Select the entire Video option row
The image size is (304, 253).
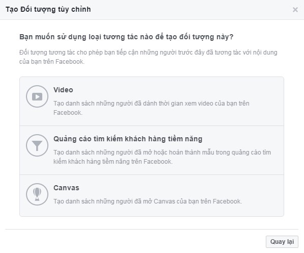pos(152,102)
